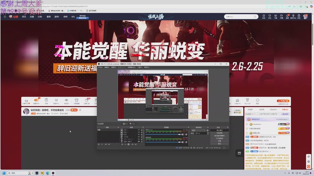Open settings gear for second mixer channel
Screen dimensions: 314x176
(x=186, y=142)
